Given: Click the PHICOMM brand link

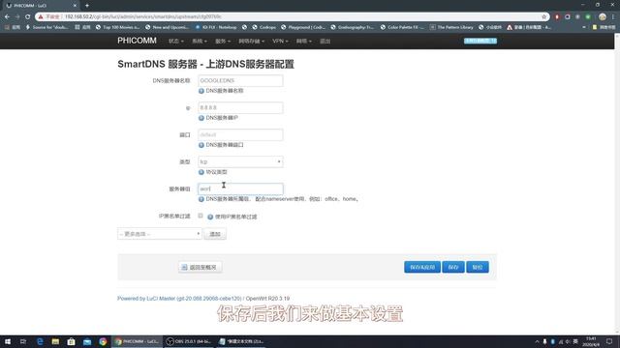Looking at the screenshot, I should point(137,41).
